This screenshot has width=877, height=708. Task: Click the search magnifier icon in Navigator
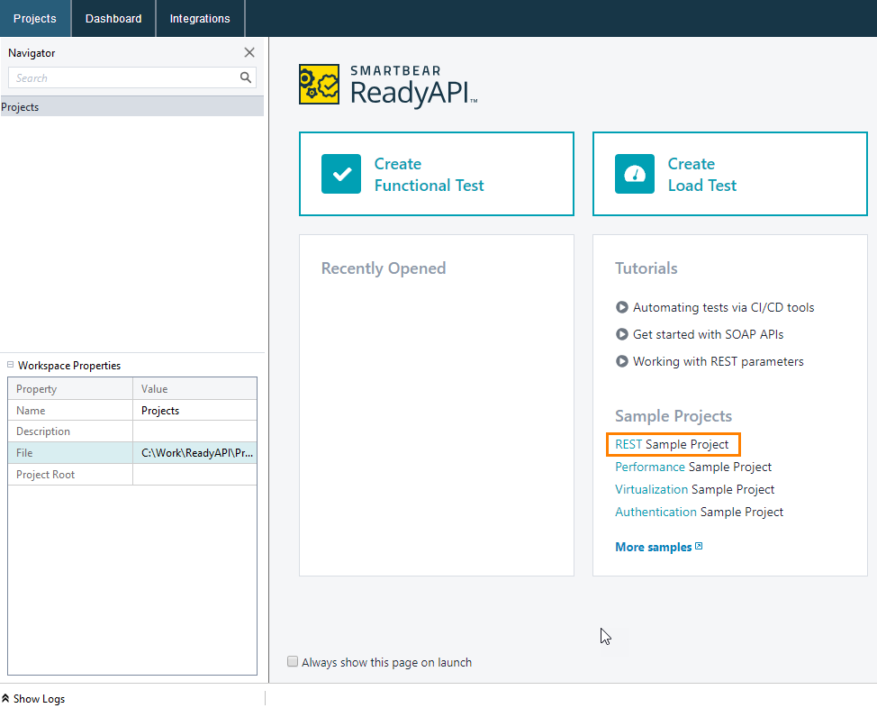(246, 77)
